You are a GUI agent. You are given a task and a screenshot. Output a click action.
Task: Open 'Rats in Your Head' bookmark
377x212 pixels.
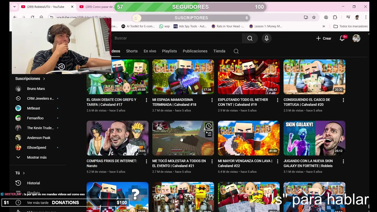[x=228, y=26]
